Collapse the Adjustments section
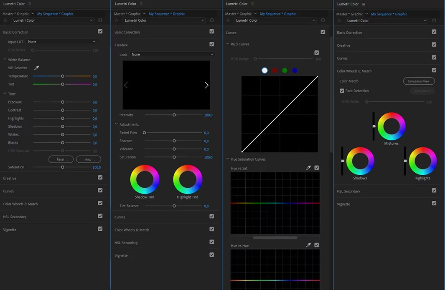This screenshot has height=290, width=445. pos(116,124)
